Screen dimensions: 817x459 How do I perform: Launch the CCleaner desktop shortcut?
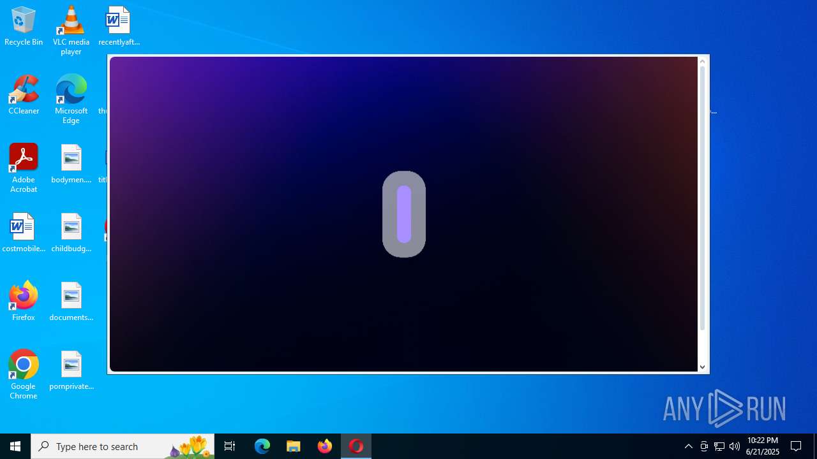click(24, 96)
